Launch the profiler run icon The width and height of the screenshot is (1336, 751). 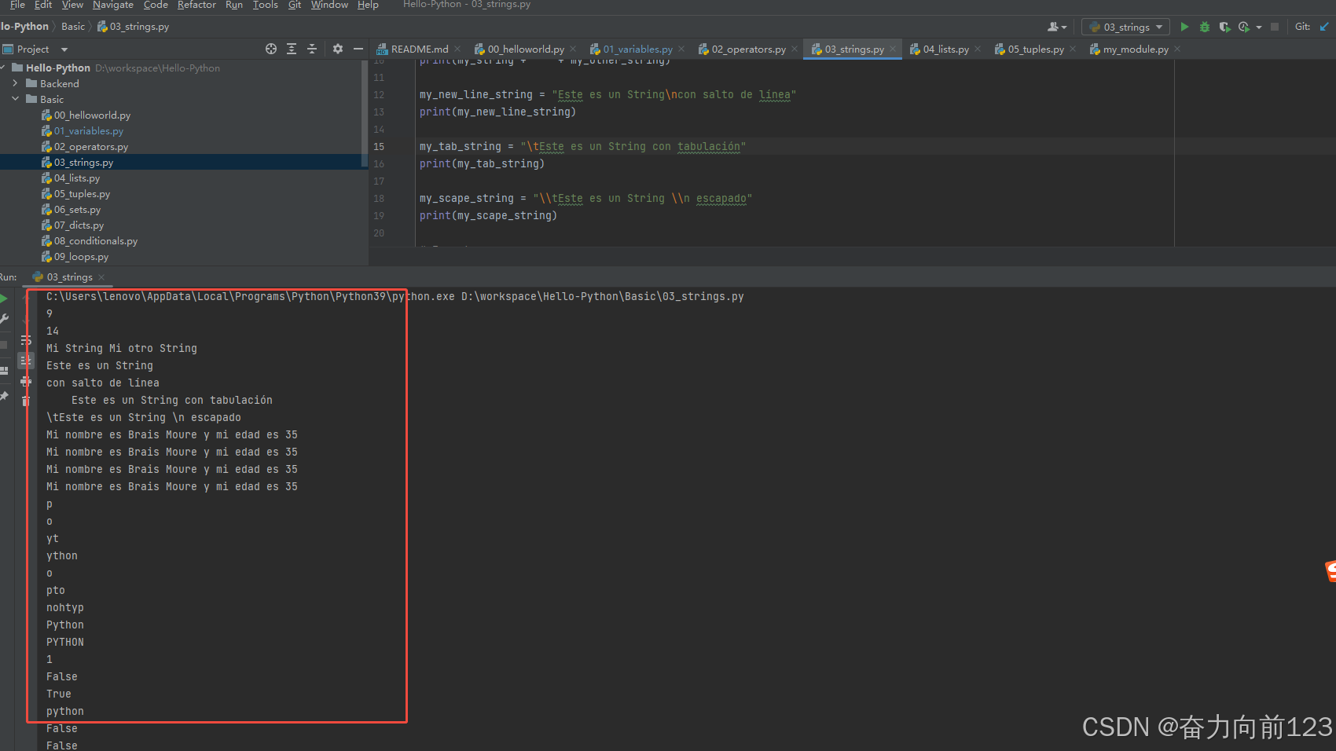[1243, 27]
